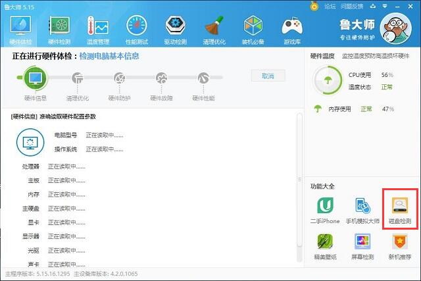Click the 电脑型号 computer model monitor icon
This screenshot has height=281, width=421.
[30, 142]
